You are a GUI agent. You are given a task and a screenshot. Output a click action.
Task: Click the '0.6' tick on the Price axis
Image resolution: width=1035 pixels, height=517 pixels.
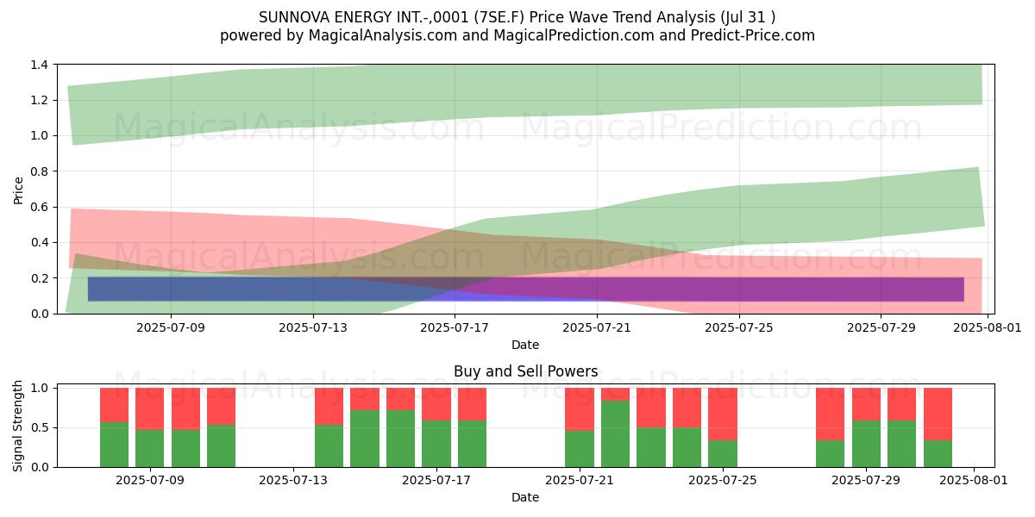41,207
